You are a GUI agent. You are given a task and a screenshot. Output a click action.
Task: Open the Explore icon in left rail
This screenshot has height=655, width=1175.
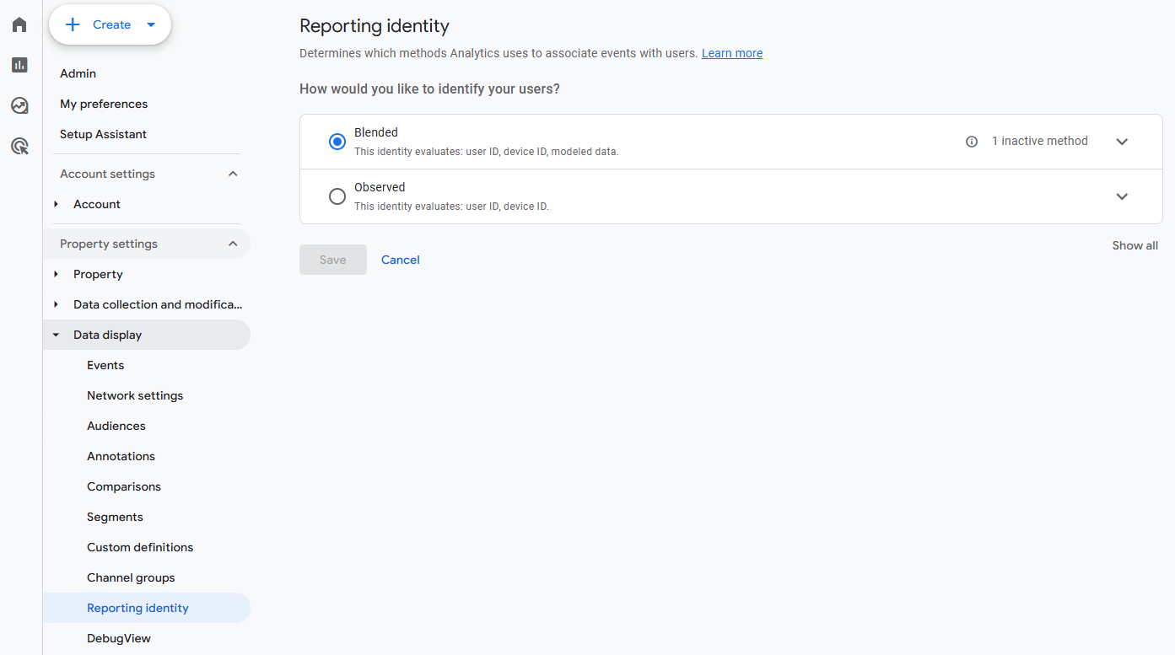[19, 105]
